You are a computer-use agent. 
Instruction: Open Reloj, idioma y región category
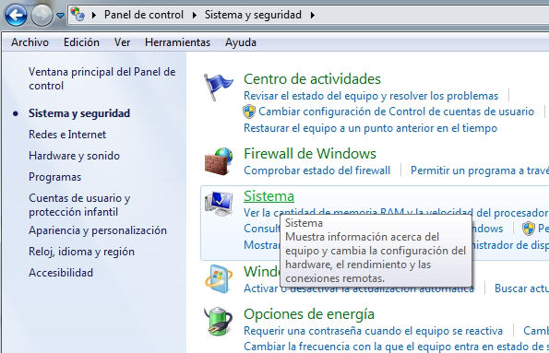point(81,252)
